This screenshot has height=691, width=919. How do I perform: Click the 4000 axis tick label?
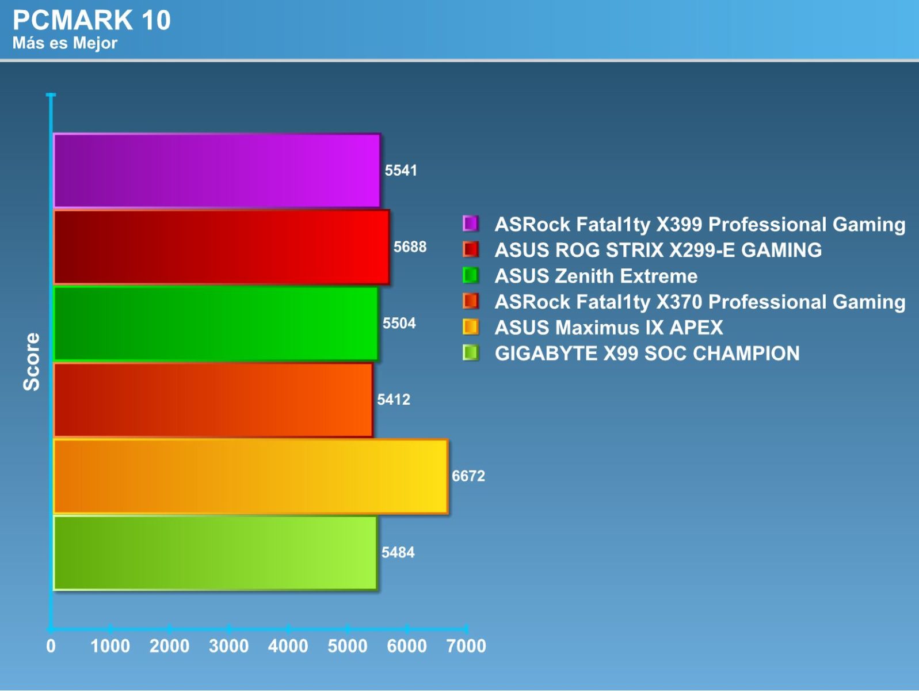[288, 646]
